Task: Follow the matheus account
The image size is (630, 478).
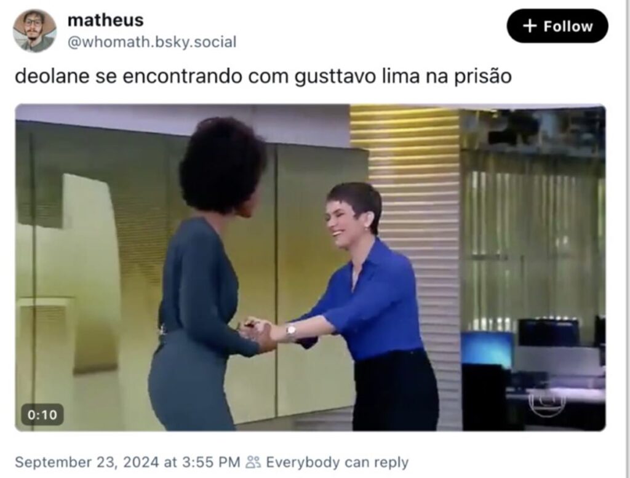Action: (557, 26)
